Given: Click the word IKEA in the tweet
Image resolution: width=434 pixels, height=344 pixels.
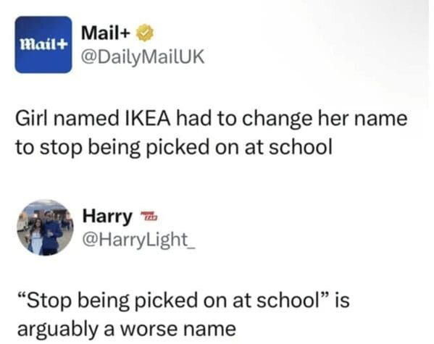Looking at the screenshot, I should [147, 118].
